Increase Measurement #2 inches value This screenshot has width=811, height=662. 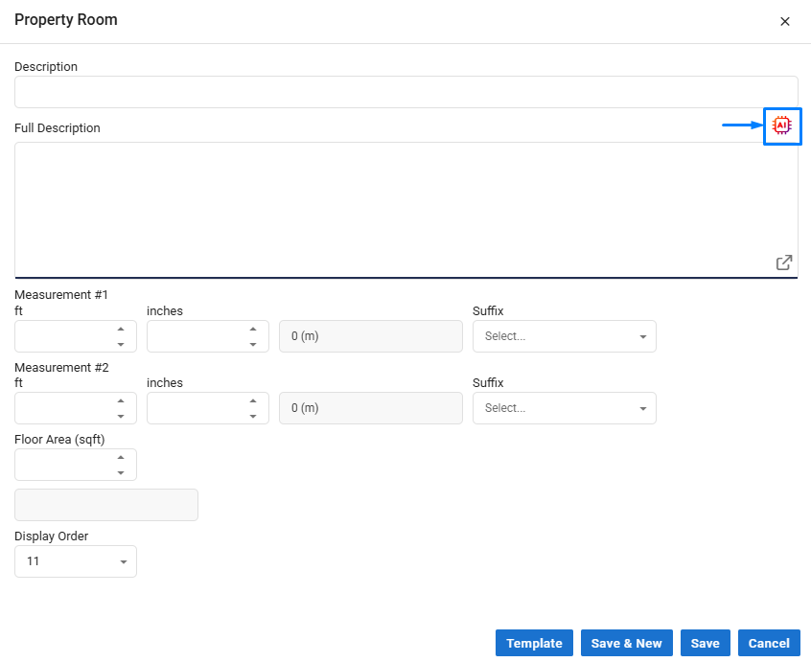253,401
